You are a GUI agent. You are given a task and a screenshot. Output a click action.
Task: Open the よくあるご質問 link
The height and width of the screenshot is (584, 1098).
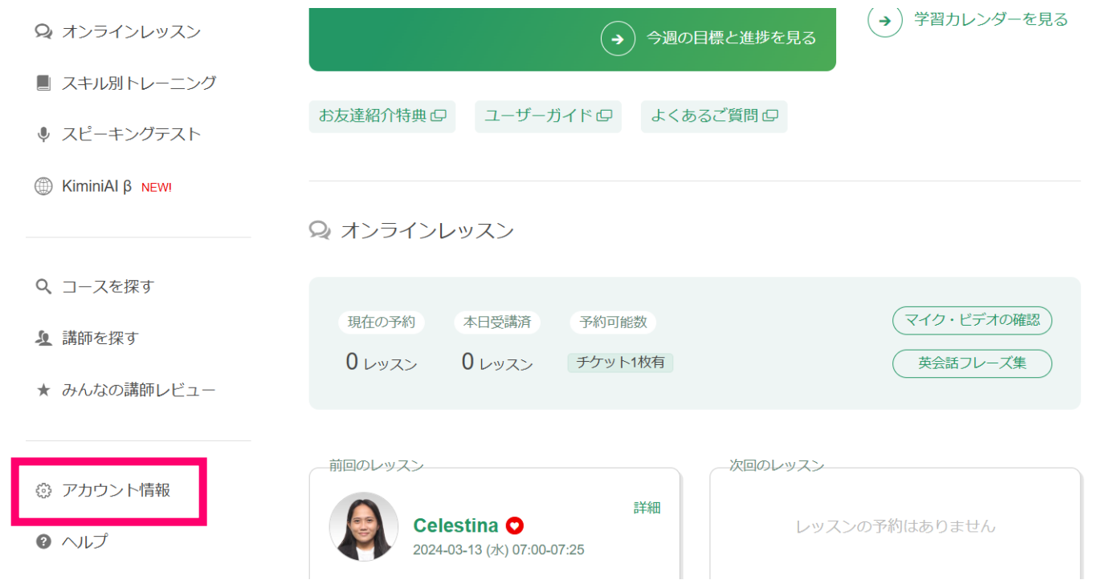(713, 116)
